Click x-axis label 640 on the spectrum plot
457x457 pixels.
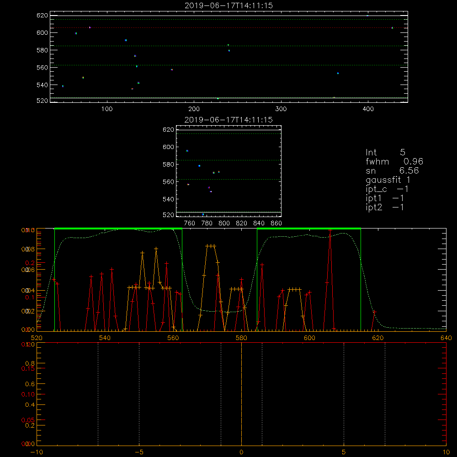click(x=446, y=338)
